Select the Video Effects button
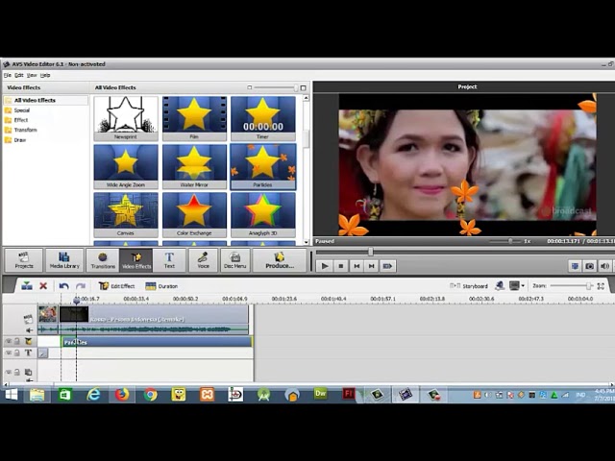Screen dimensions: 615x461 click(x=136, y=260)
